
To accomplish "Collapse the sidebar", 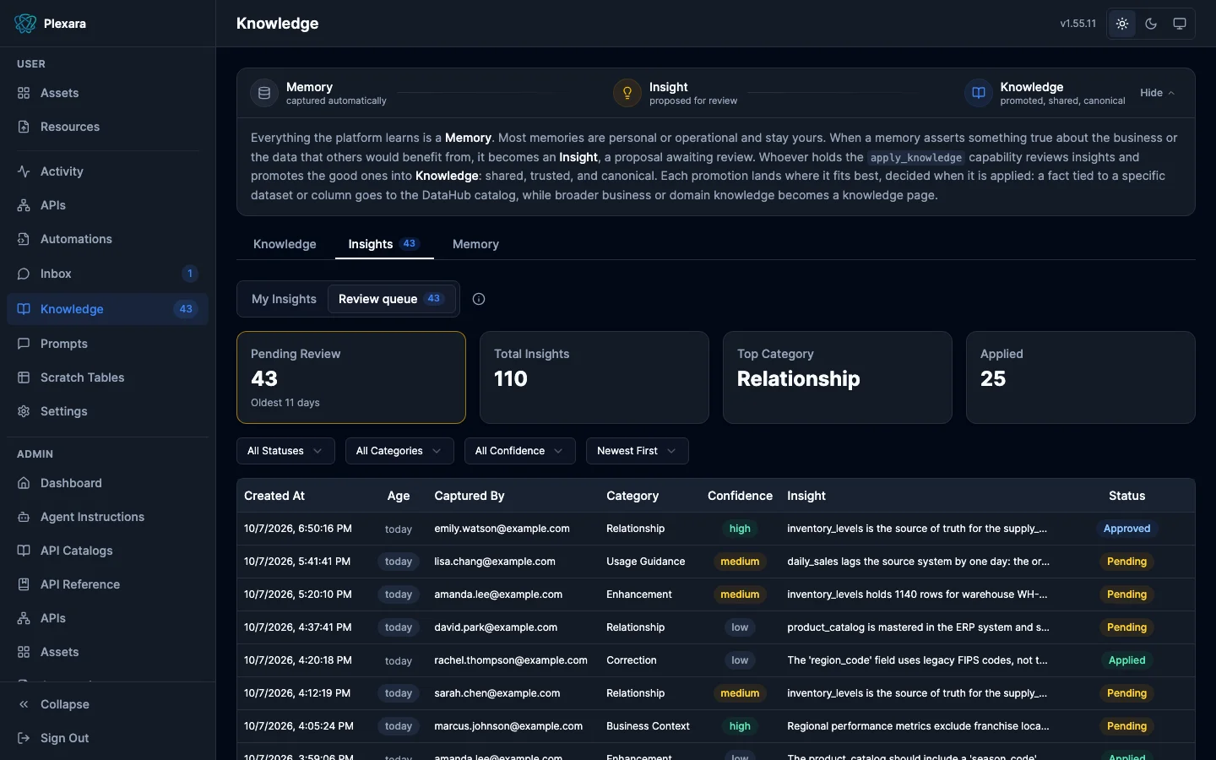I will [x=107, y=704].
